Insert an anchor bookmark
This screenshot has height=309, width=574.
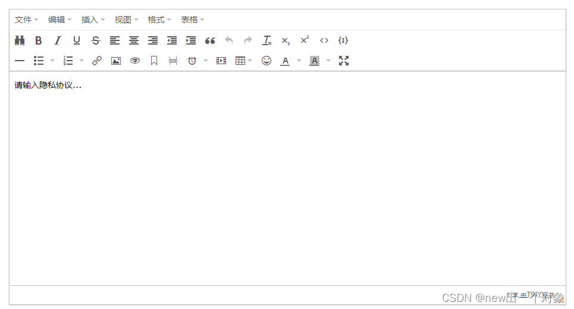tap(154, 61)
